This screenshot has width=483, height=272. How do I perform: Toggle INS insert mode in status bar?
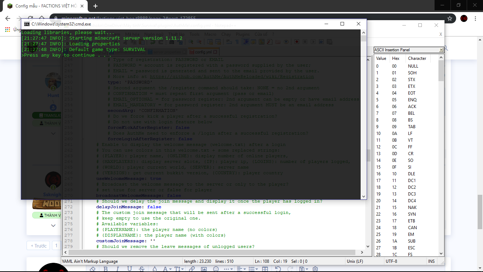431,261
